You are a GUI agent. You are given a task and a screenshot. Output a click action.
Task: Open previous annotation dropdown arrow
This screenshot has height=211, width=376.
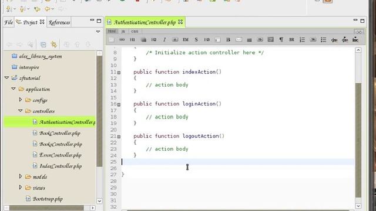point(28,9)
